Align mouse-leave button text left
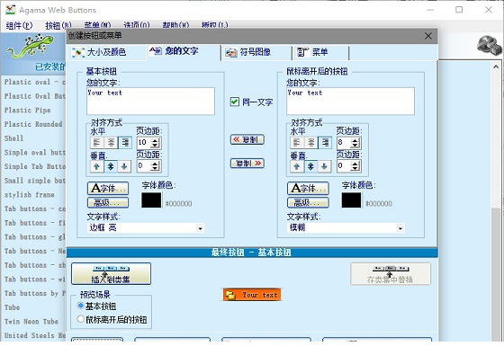 pos(297,143)
